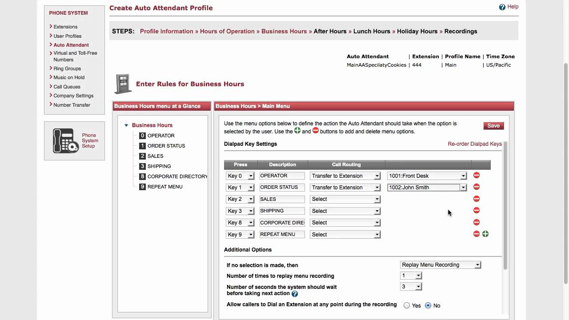
Task: Click the inner panel vertical scrollbar
Action: pos(505,205)
